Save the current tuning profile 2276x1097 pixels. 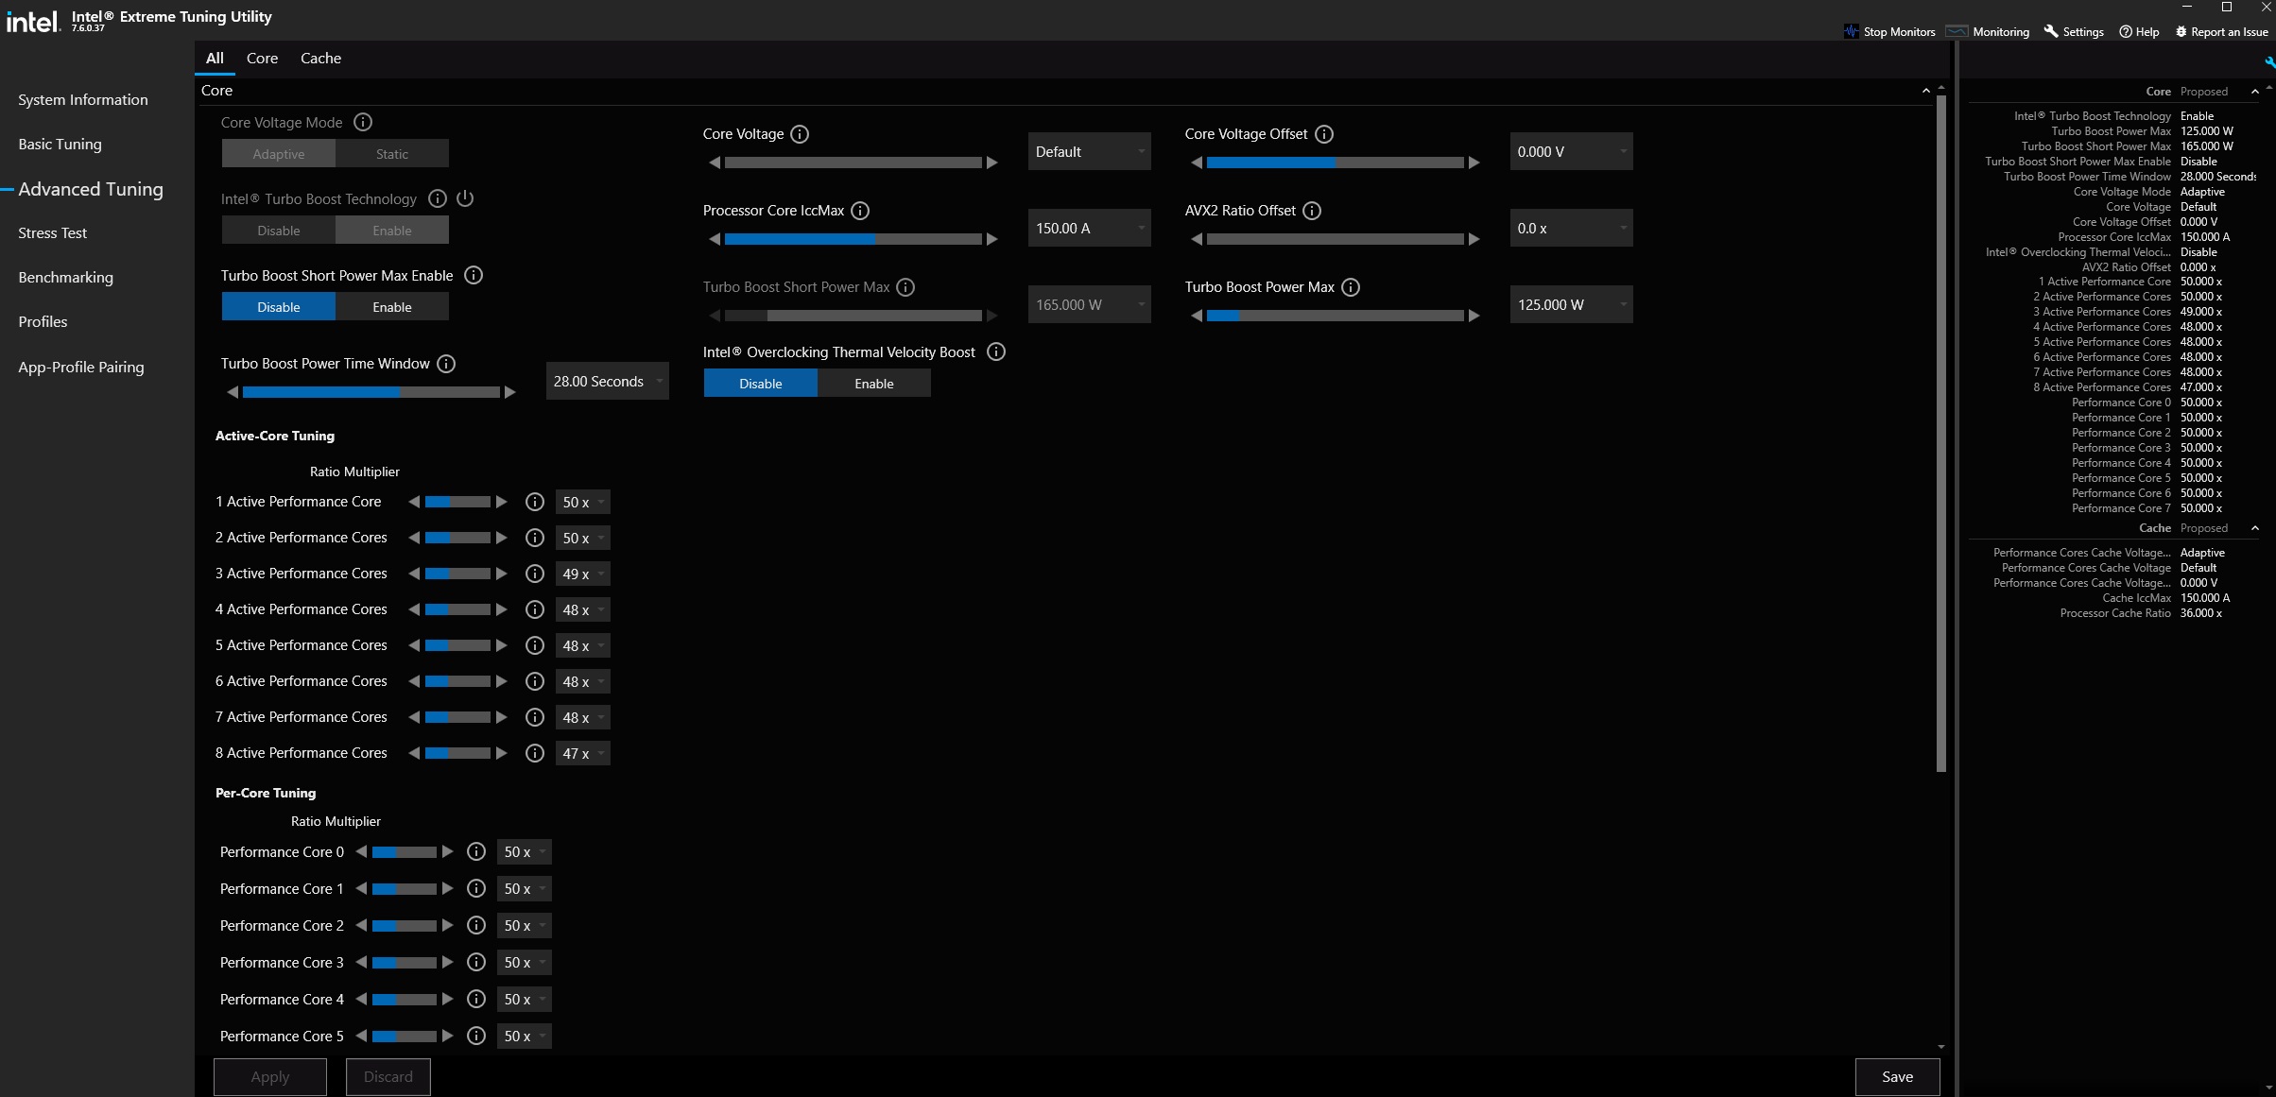[1897, 1076]
